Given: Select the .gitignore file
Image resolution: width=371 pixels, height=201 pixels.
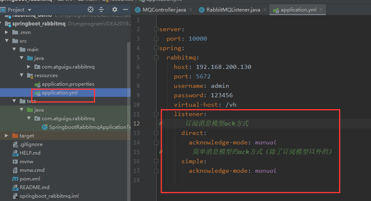Looking at the screenshot, I should 31,144.
